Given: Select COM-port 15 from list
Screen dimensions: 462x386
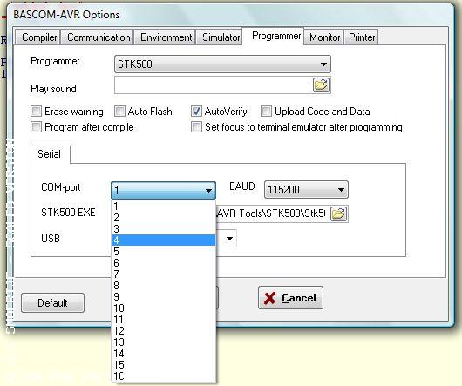Looking at the screenshot, I should click(164, 365).
